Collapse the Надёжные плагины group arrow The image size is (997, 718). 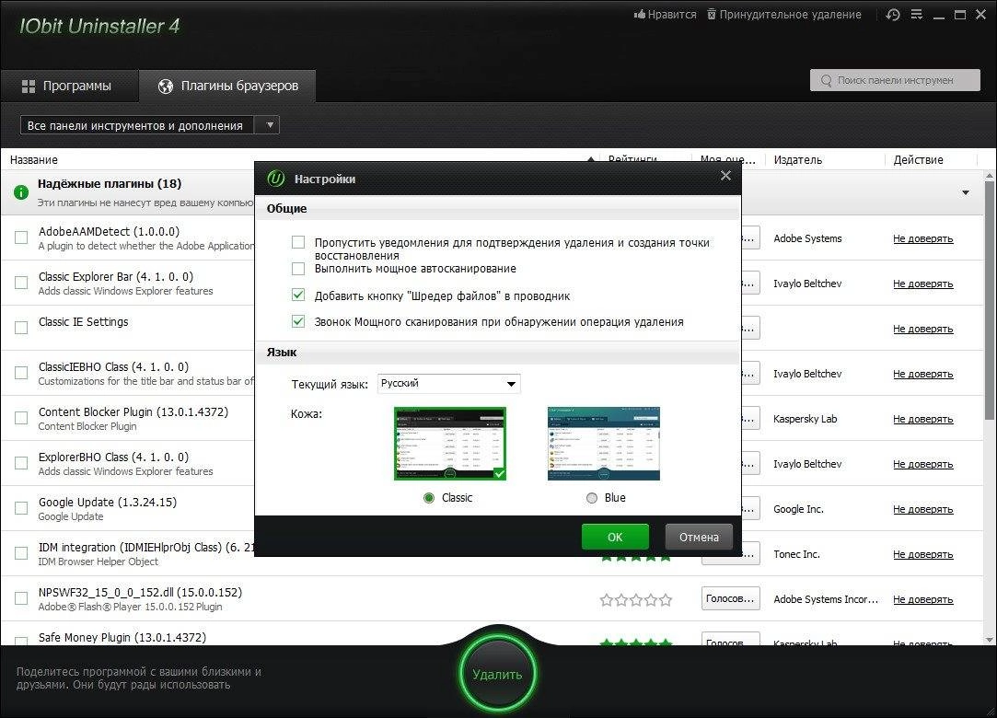click(965, 192)
